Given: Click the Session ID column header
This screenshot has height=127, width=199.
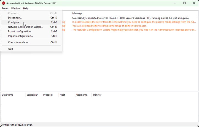Looking at the screenshot, I should (x=34, y=95).
